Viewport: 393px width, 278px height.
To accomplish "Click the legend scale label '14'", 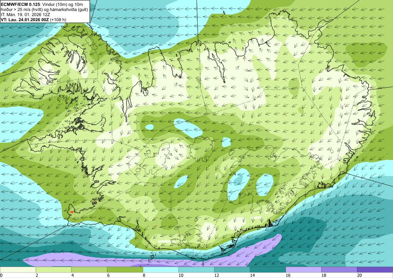I will (252, 276).
